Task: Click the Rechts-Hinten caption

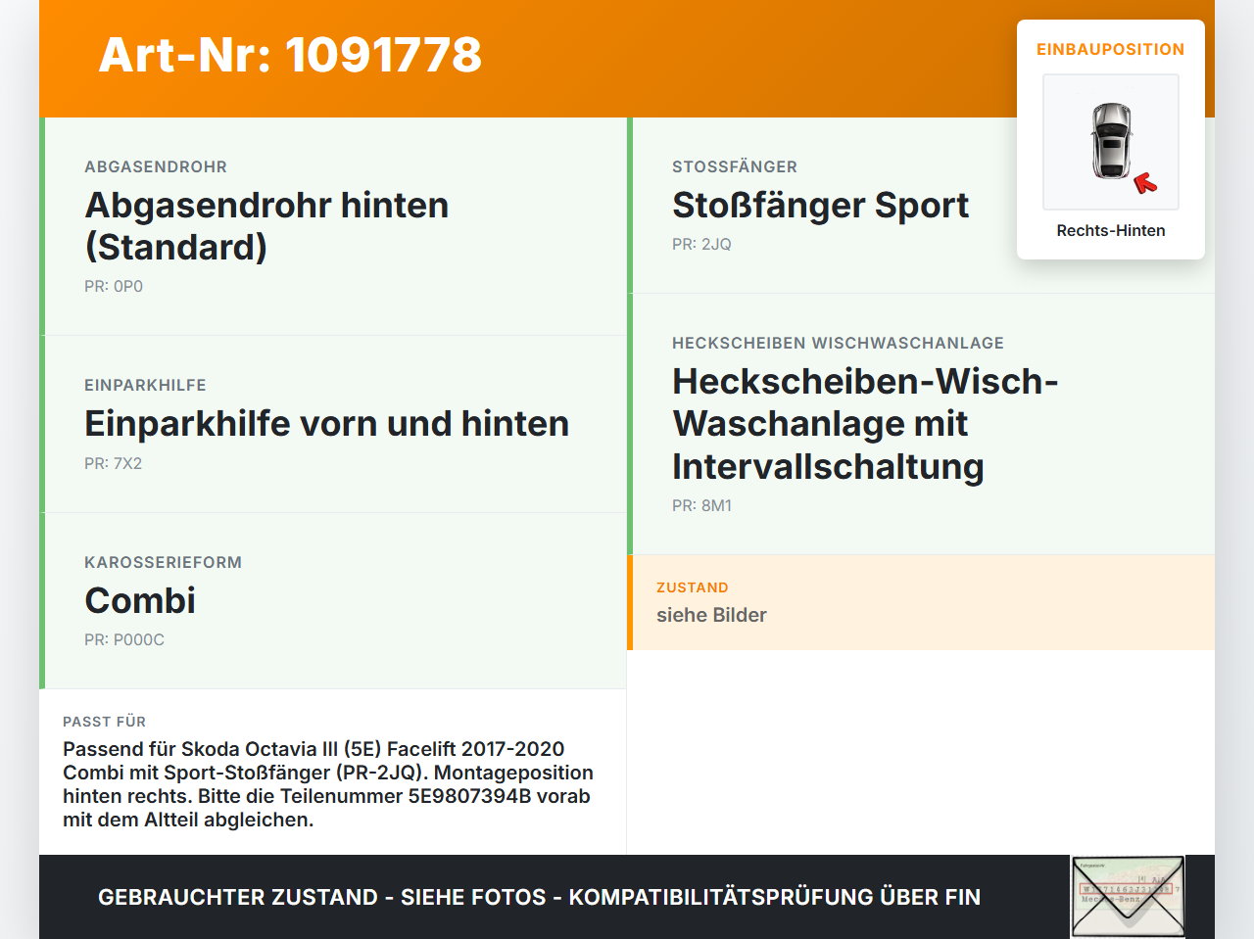Action: click(1111, 230)
